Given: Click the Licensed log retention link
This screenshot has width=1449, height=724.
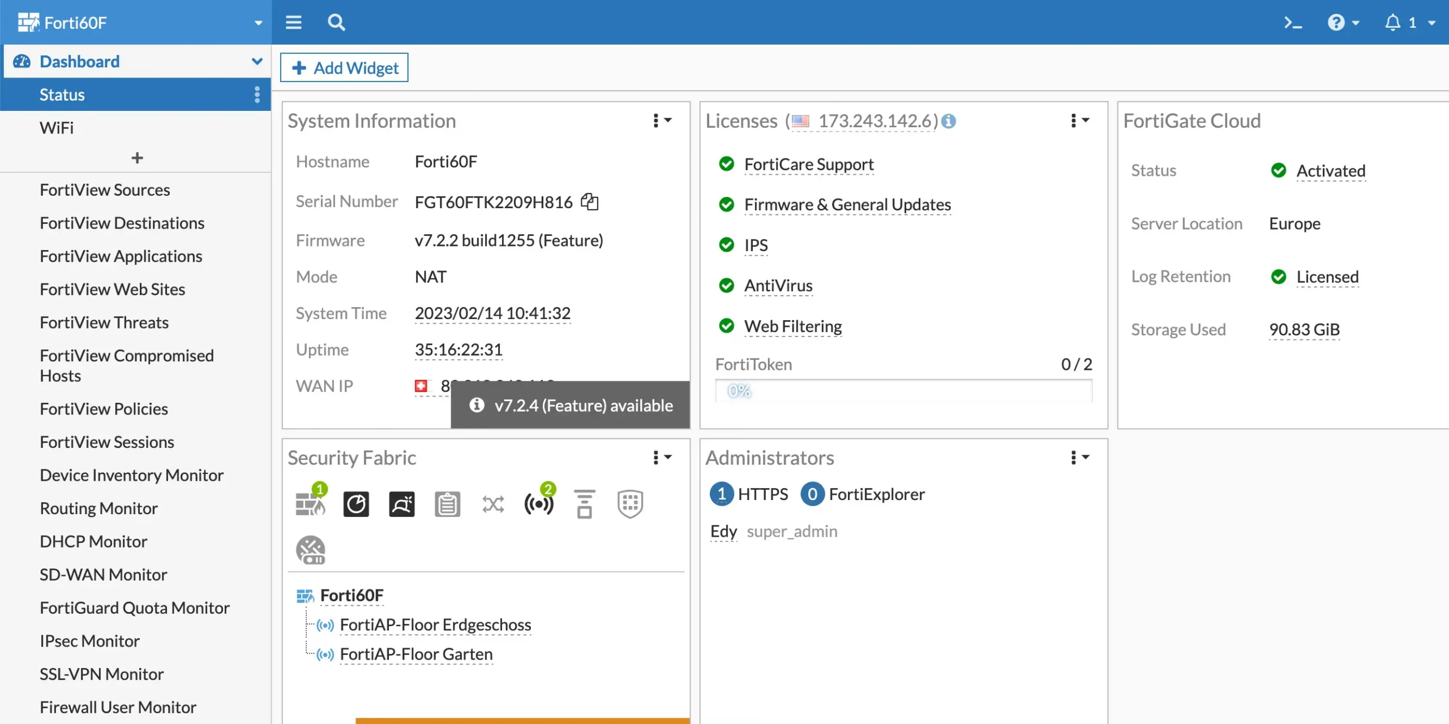Looking at the screenshot, I should point(1327,277).
